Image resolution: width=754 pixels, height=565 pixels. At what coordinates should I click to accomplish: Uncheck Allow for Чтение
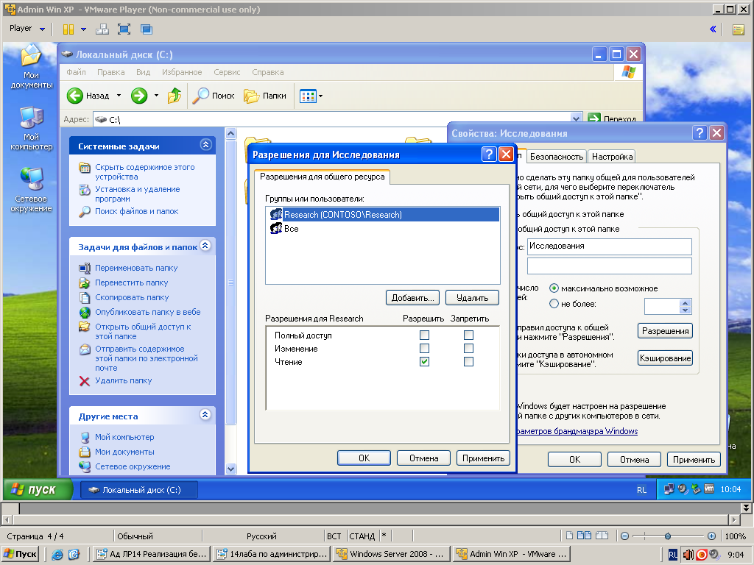coord(424,361)
